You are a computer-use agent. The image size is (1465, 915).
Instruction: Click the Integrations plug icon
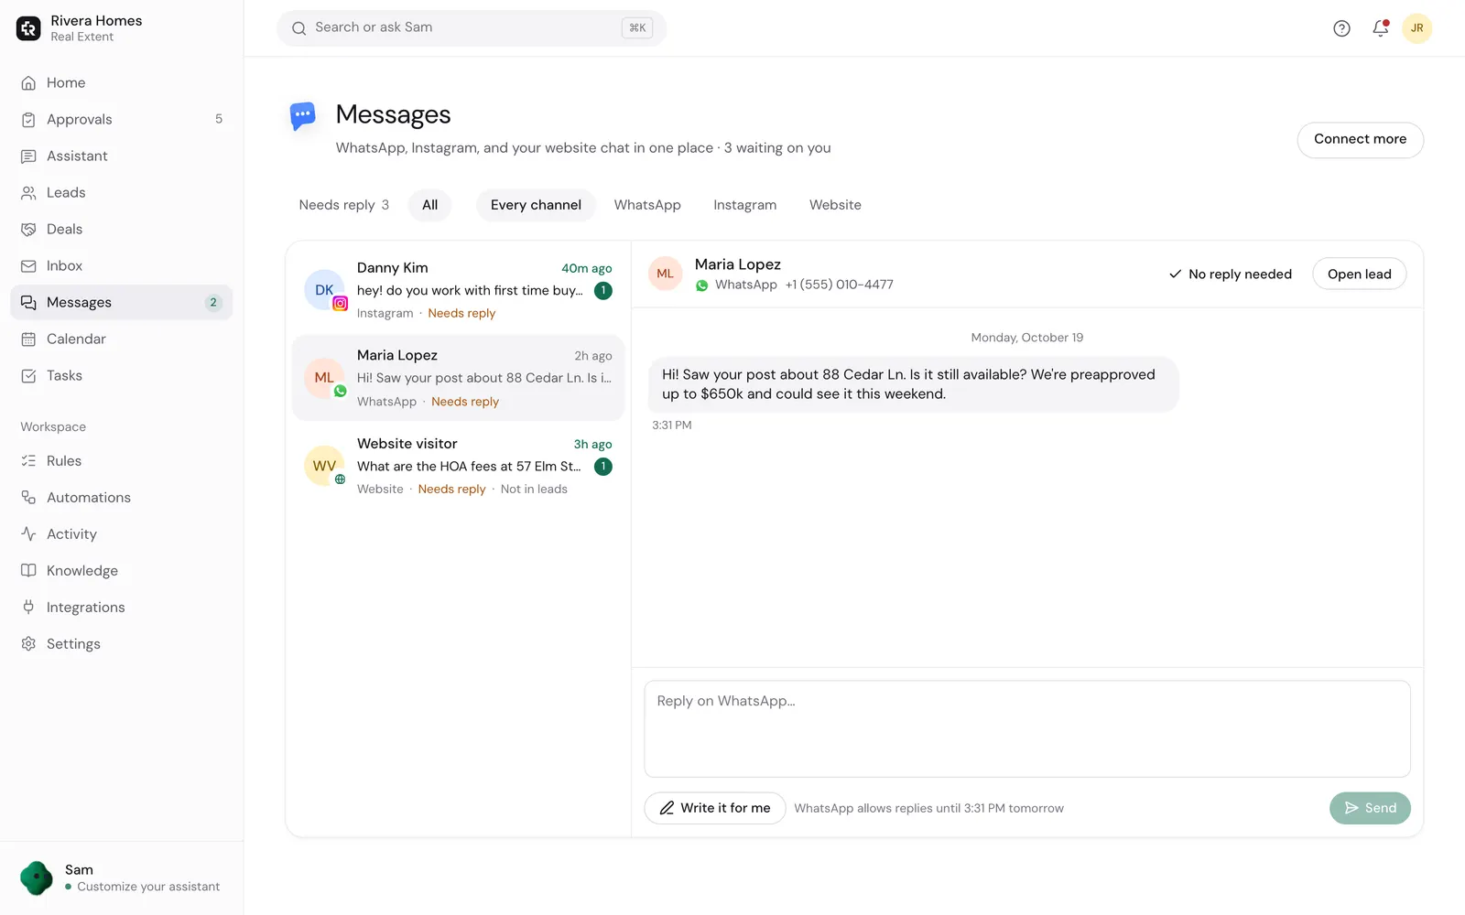[28, 608]
